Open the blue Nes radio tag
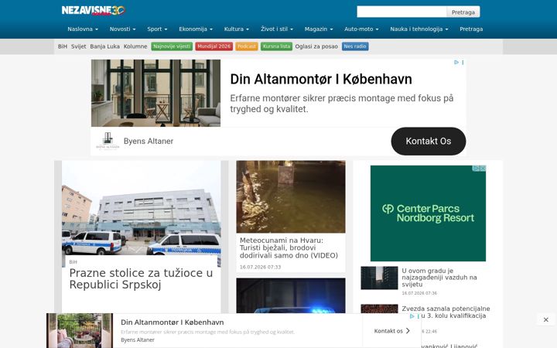The height and width of the screenshot is (348, 557). pyautogui.click(x=355, y=46)
